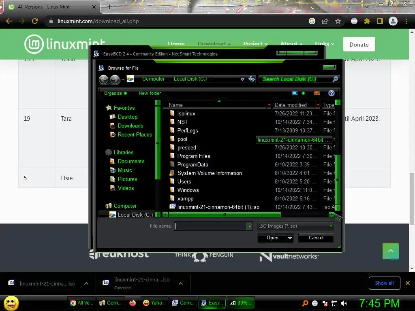Click the Open button
Viewport: 415px width, 311px height.
272,238
